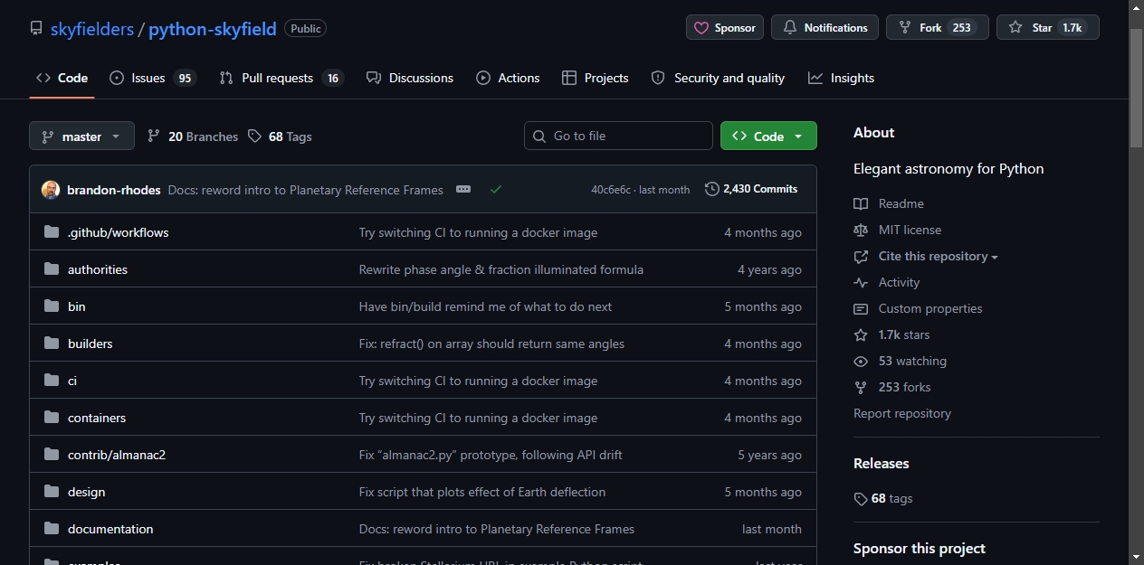This screenshot has height=565, width=1144.
Task: Click the Sponsor button
Action: (x=725, y=28)
